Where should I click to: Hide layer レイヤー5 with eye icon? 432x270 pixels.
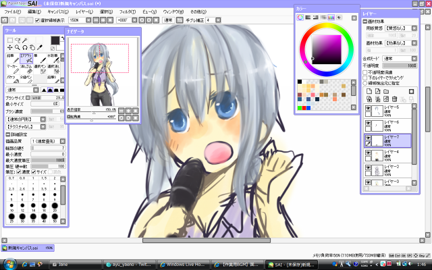click(368, 108)
